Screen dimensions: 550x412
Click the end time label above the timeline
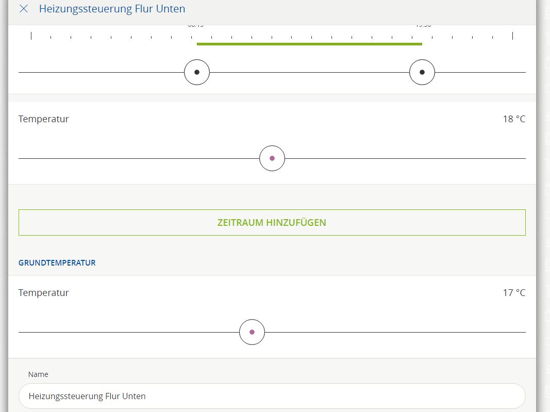[423, 25]
